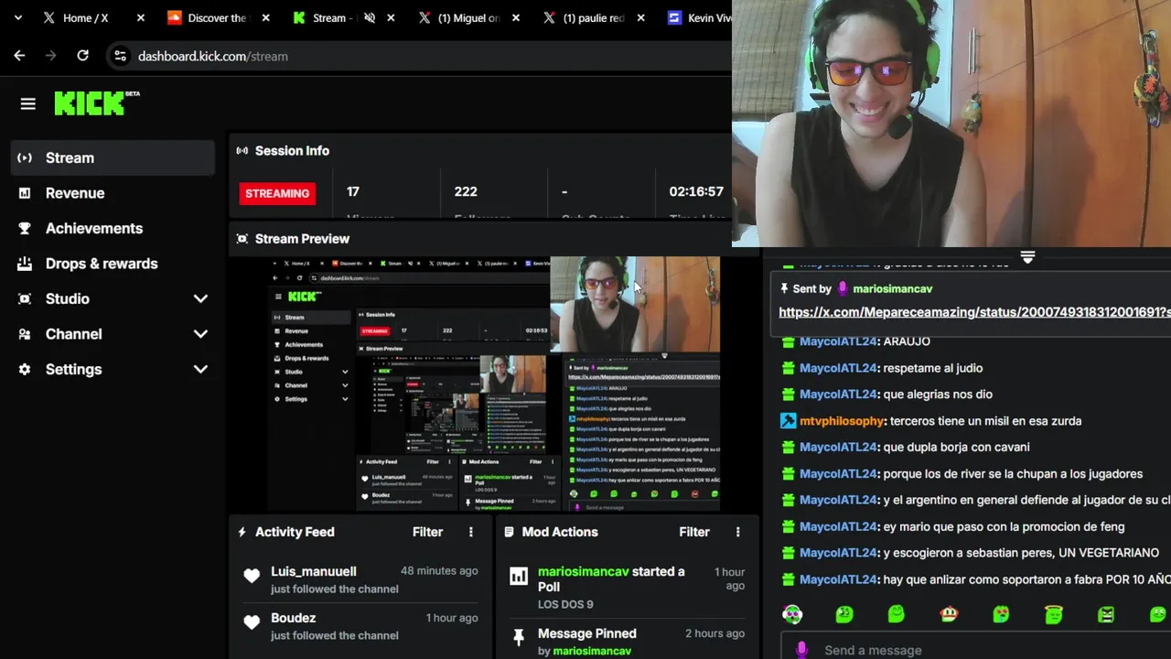Open Luis_manuuell follower entry

point(361,579)
